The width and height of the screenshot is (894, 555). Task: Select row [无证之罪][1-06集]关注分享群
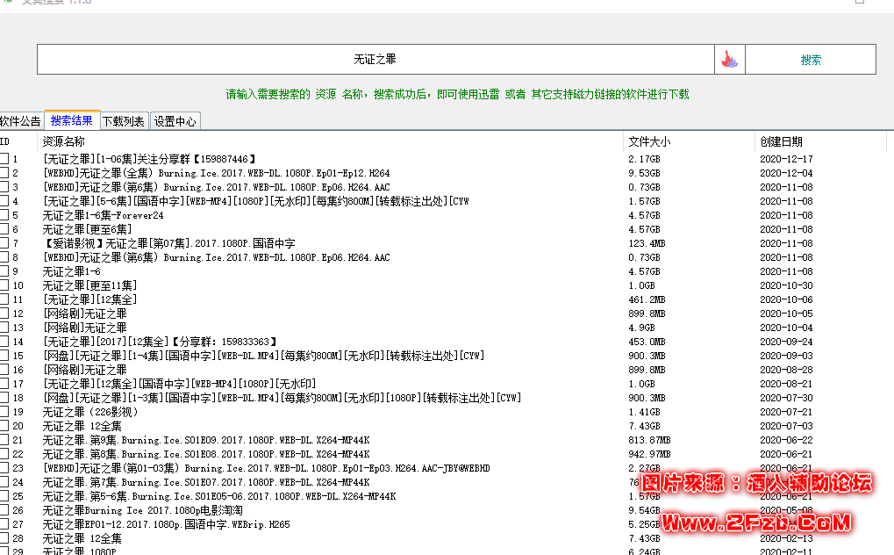pos(149,159)
